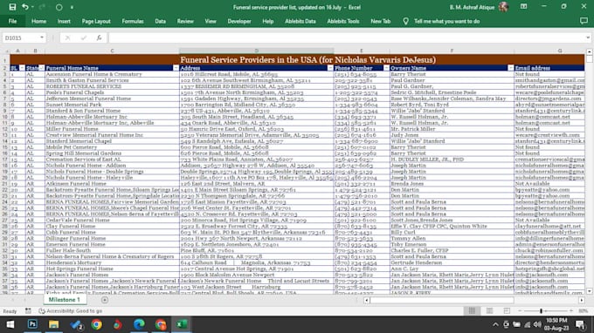Click owner cell 'Judy Jones'
Image resolution: width=594 pixels, height=333 pixels.
click(x=452, y=135)
